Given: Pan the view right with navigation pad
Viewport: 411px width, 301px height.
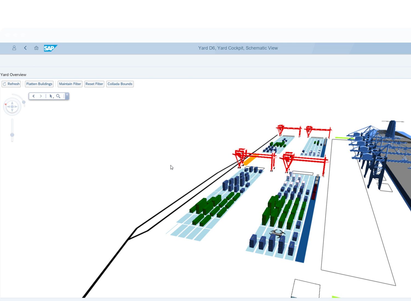Looking at the screenshot, I should pyautogui.click(x=16, y=107).
